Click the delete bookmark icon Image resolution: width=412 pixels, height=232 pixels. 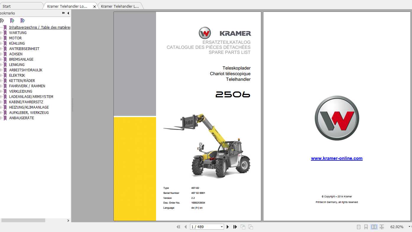2,21
